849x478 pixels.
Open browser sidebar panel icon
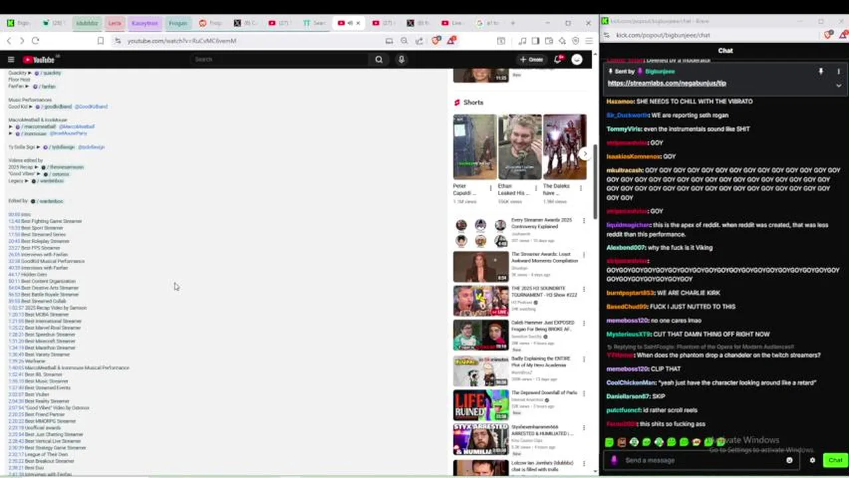[535, 40]
